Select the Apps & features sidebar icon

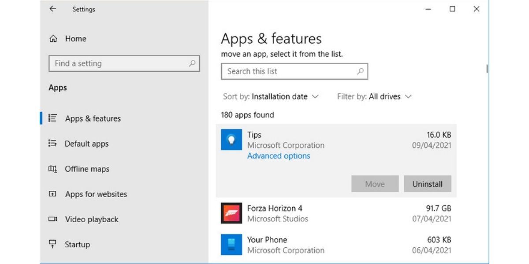pyautogui.click(x=52, y=118)
